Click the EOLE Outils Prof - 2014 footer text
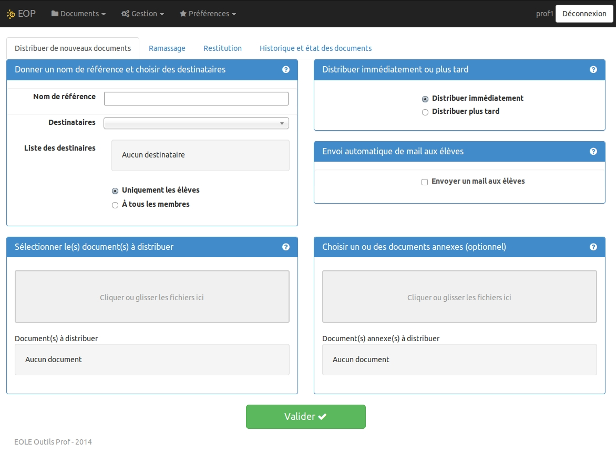Image resolution: width=616 pixels, height=454 pixels. click(53, 442)
